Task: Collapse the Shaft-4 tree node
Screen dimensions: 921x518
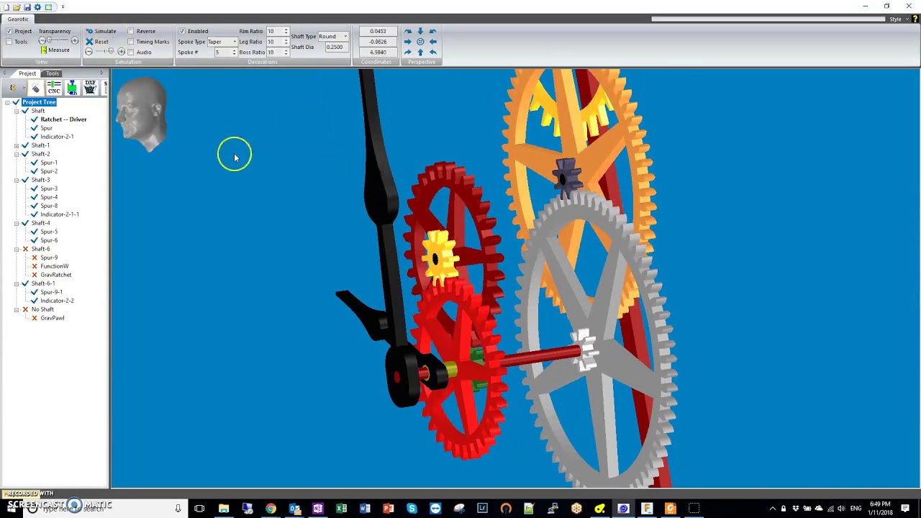Action: point(17,223)
